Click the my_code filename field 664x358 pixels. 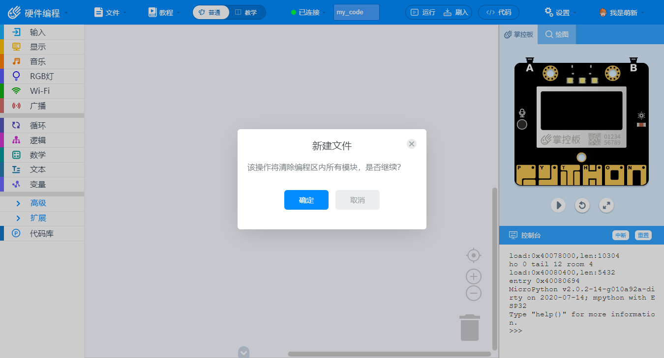click(x=357, y=12)
